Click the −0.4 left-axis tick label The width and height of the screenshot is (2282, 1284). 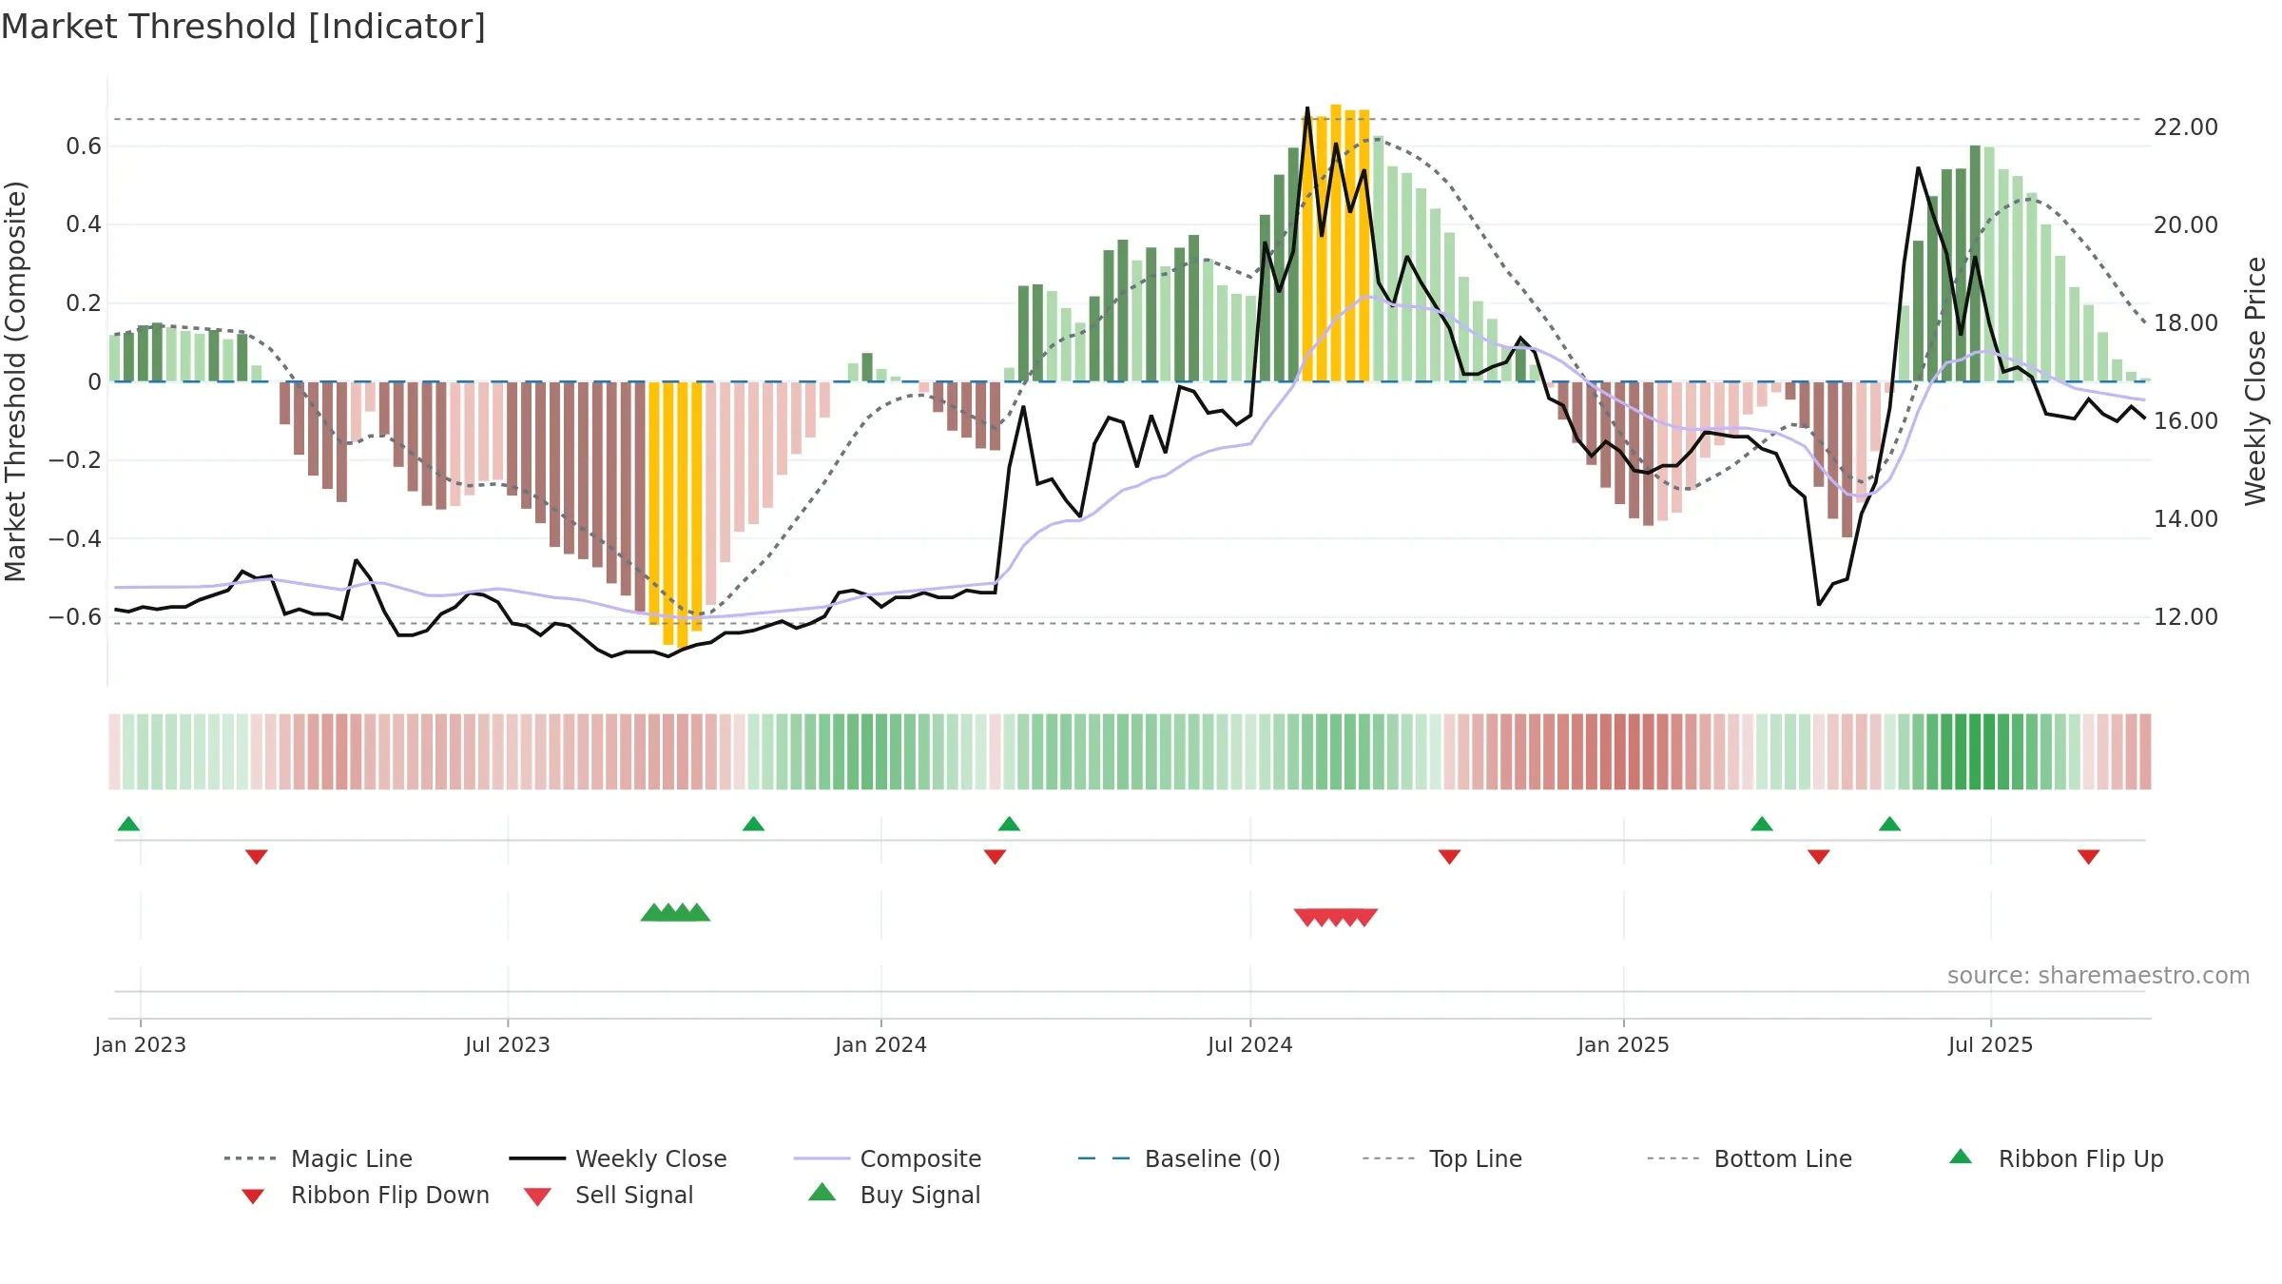pyautogui.click(x=75, y=538)
